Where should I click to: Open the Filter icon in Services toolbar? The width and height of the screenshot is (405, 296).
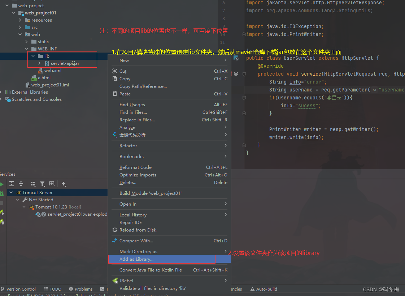(42, 184)
